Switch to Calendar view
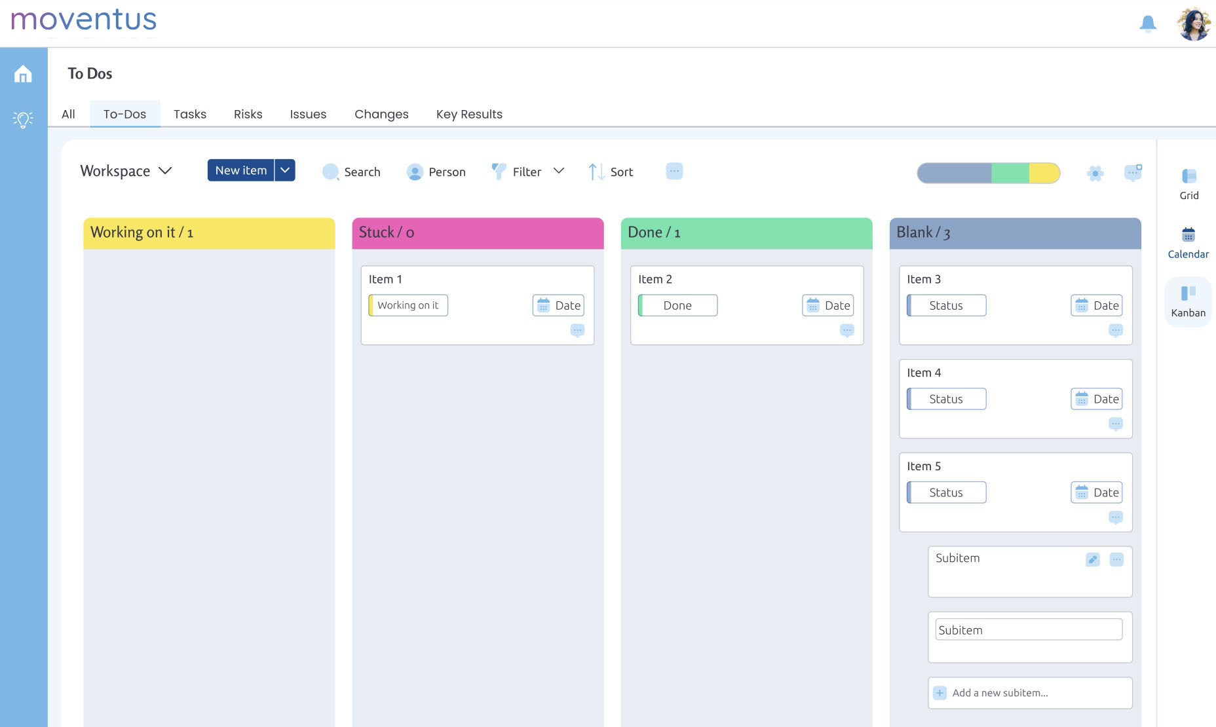1216x727 pixels. tap(1188, 243)
